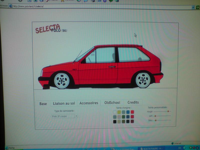Pick the yellow original paint swatch
Screen dimensions: 200x150
pyautogui.click(x=119, y=112)
